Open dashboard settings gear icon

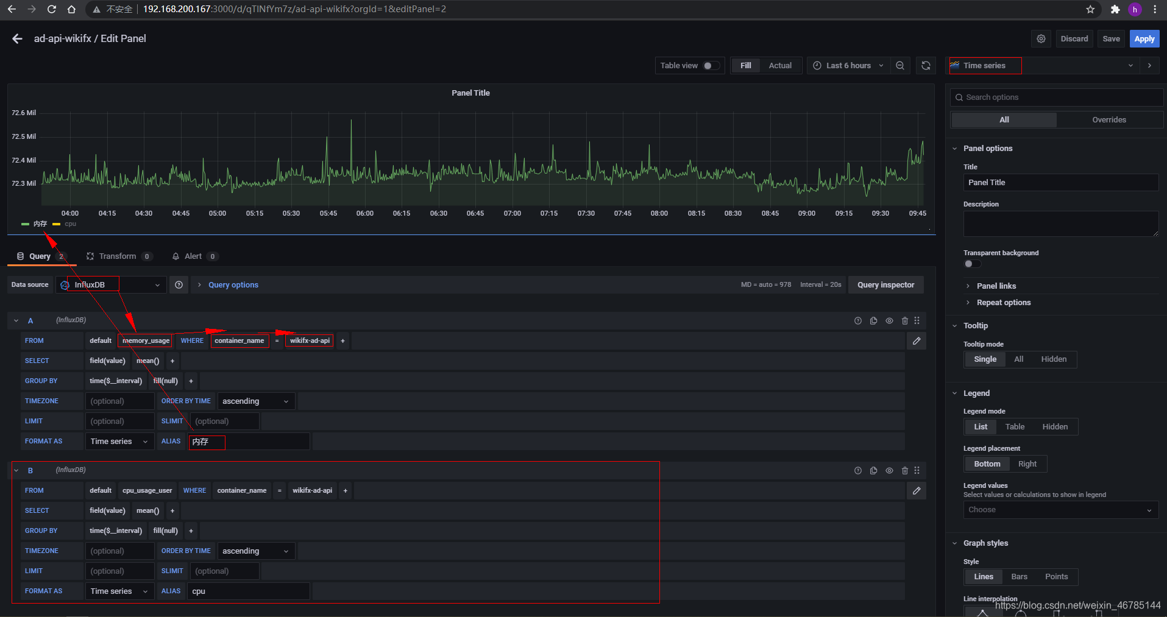tap(1041, 39)
